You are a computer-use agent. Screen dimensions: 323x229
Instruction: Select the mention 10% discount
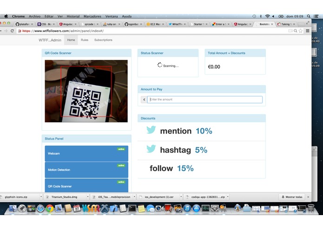[x=201, y=131]
